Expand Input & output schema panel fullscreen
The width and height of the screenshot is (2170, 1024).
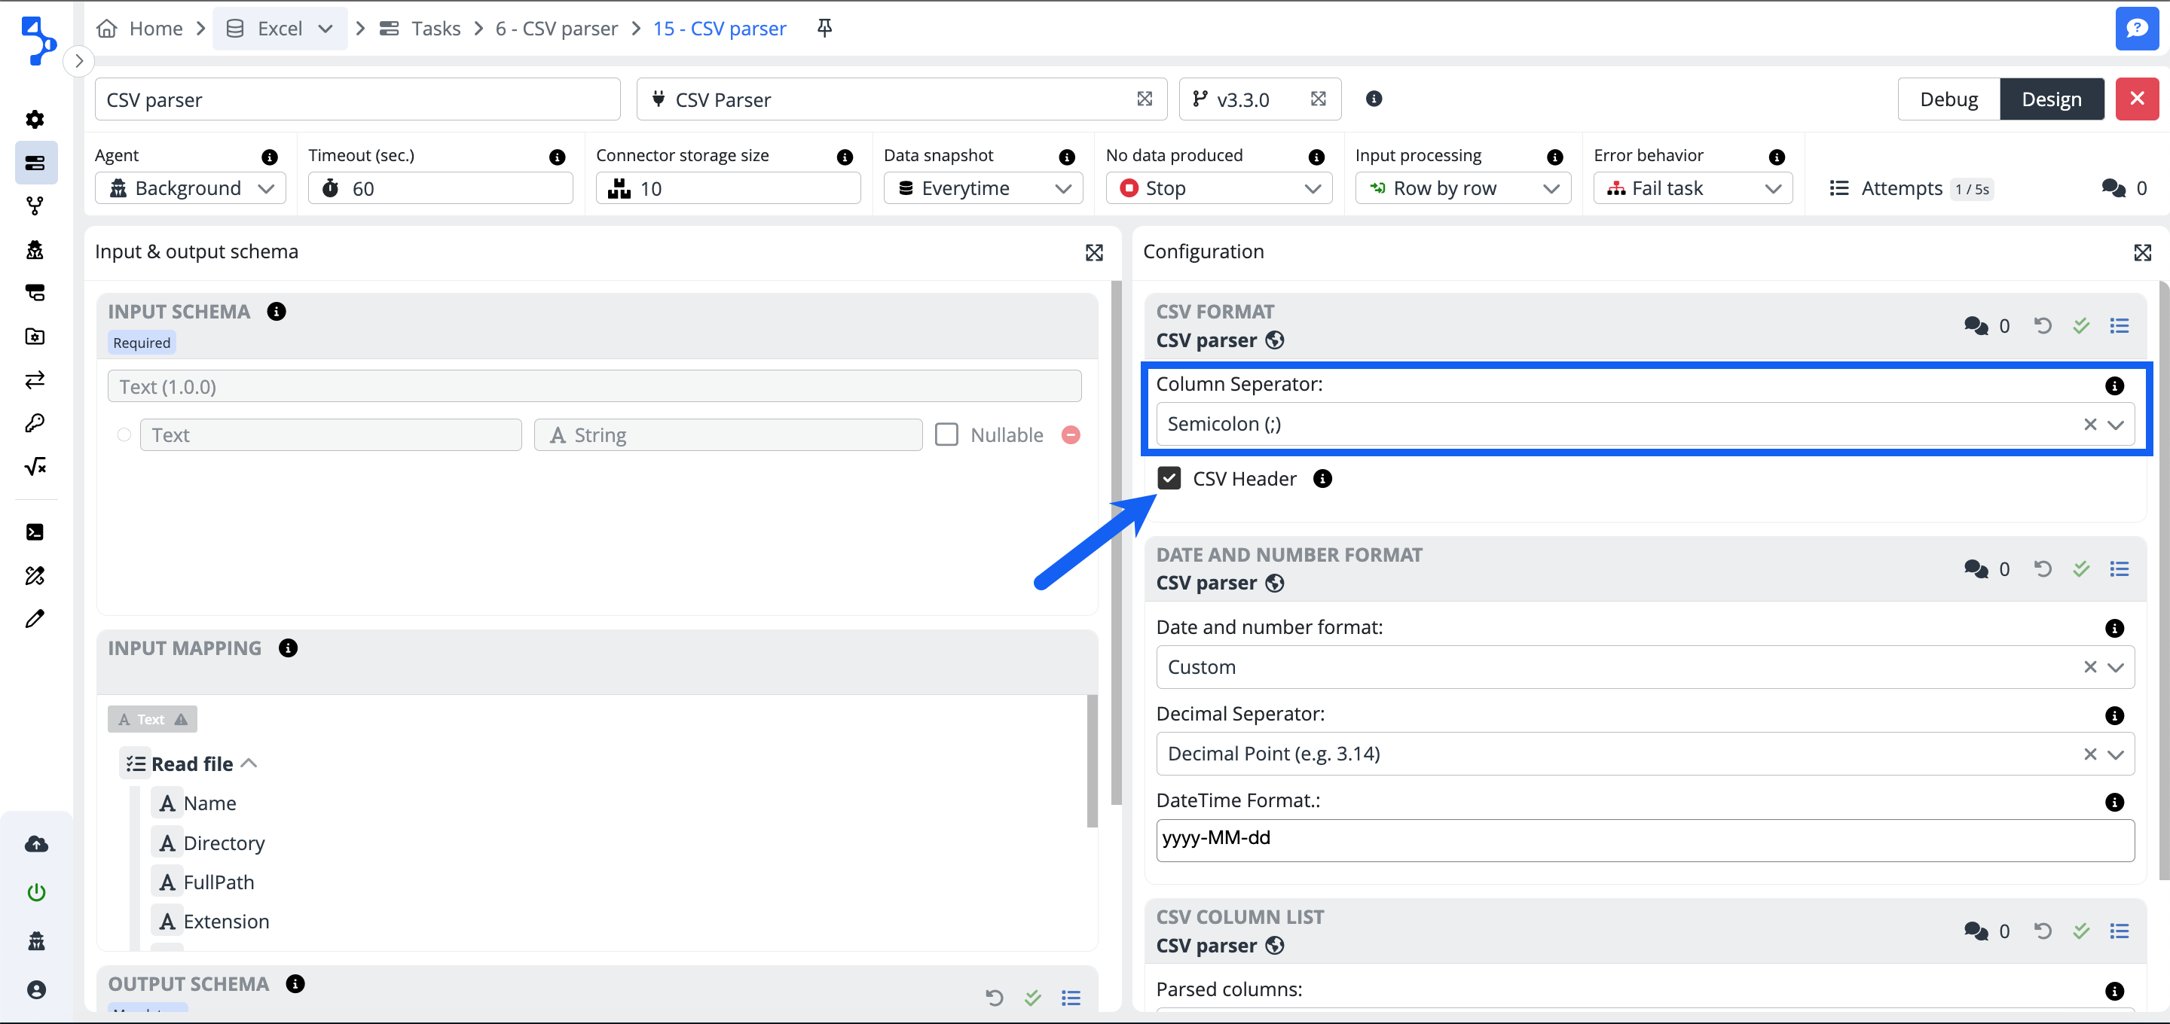(1093, 251)
